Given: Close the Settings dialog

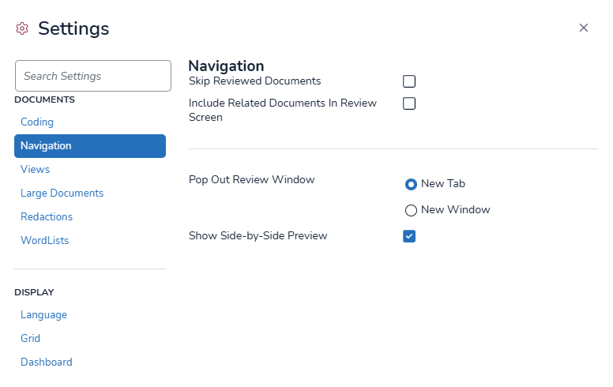Looking at the screenshot, I should click(x=584, y=28).
